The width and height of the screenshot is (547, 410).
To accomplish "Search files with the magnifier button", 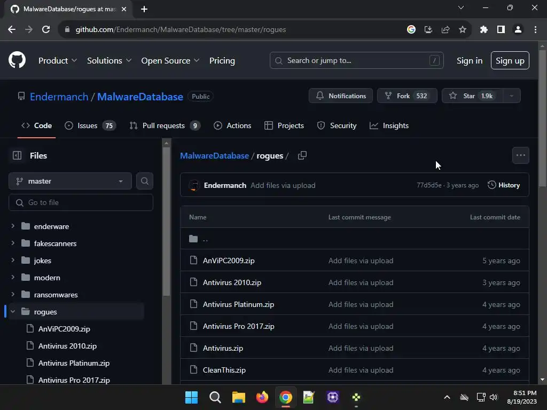I will [144, 181].
